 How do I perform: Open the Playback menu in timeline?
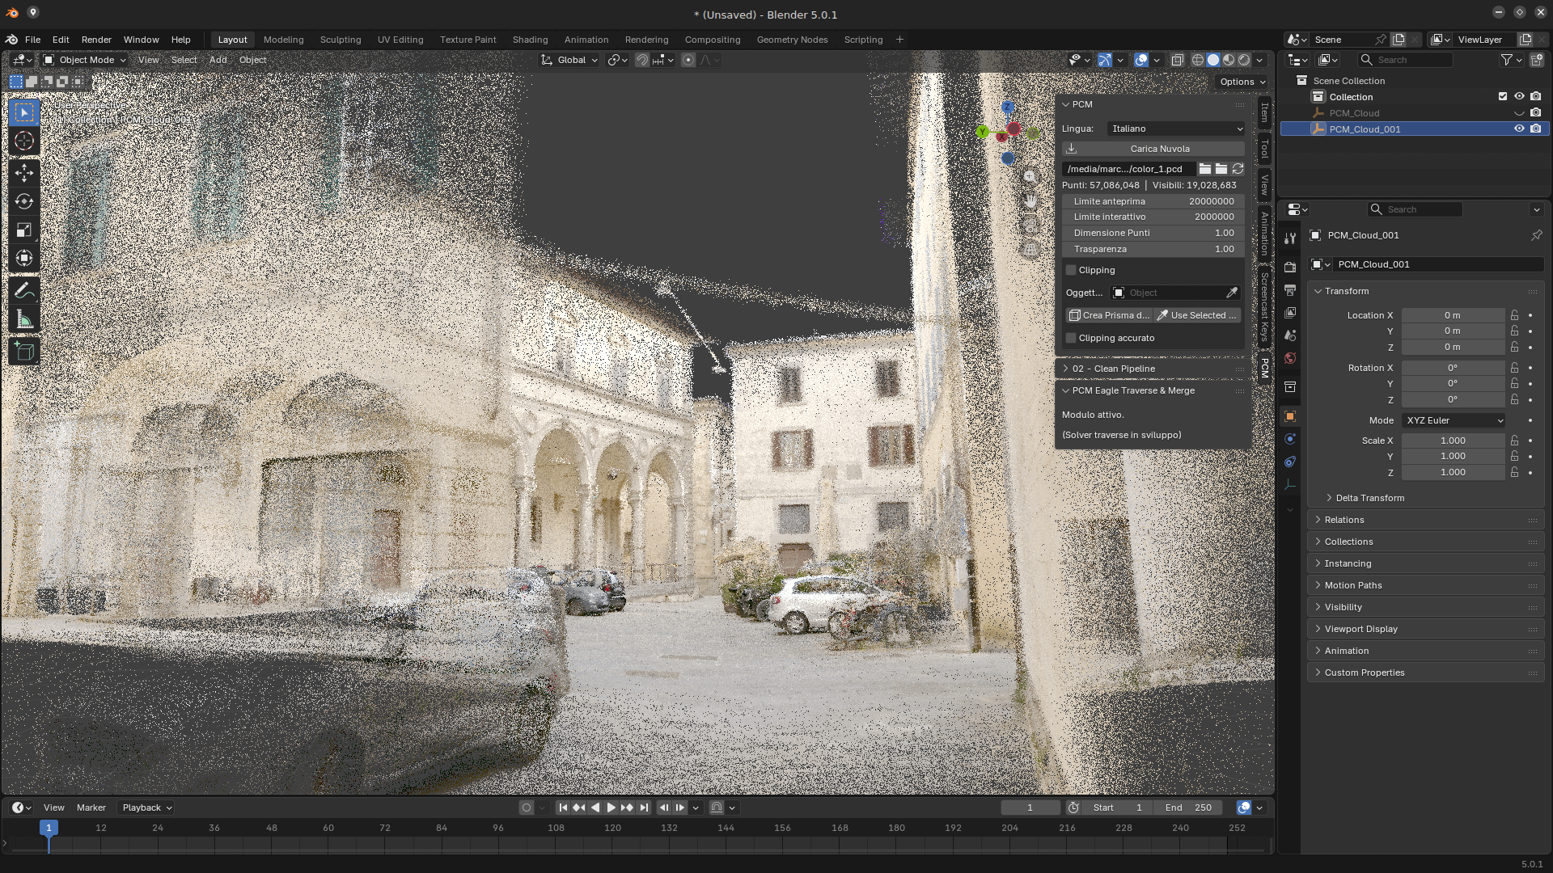coord(146,808)
